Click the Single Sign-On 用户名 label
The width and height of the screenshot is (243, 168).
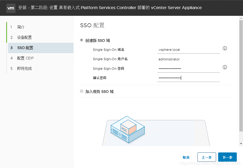(x=110, y=59)
